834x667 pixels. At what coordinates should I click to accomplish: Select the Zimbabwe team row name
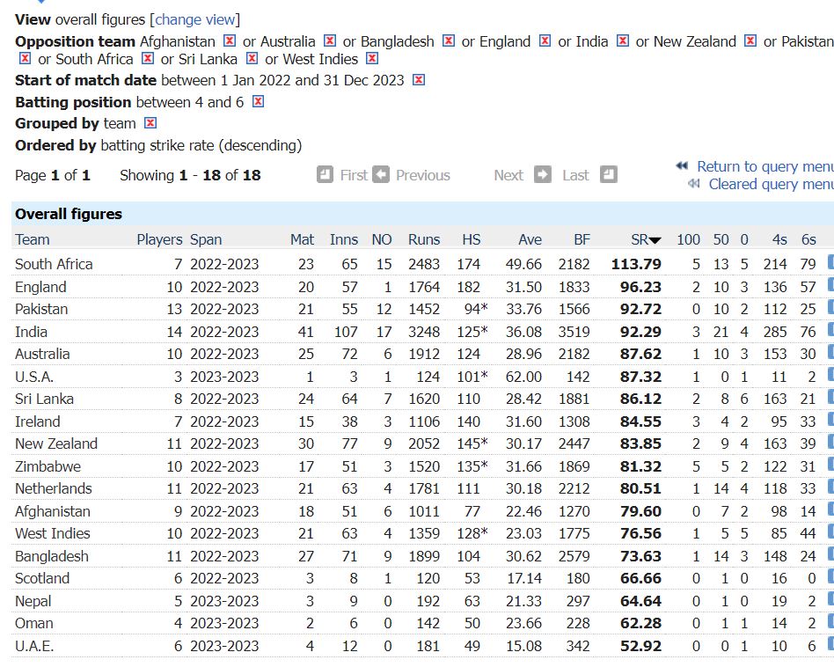coord(48,467)
